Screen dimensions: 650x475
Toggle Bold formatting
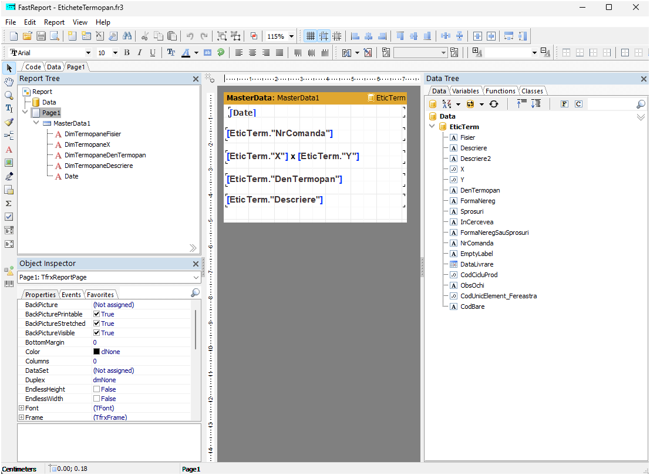[x=127, y=53]
